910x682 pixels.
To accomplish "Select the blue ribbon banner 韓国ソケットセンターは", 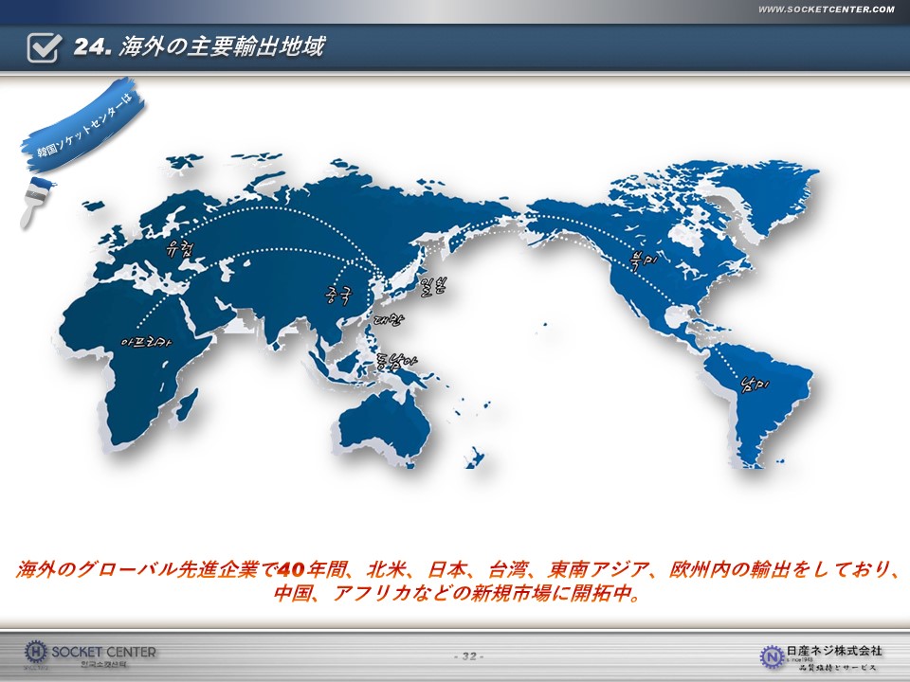I will 81,127.
